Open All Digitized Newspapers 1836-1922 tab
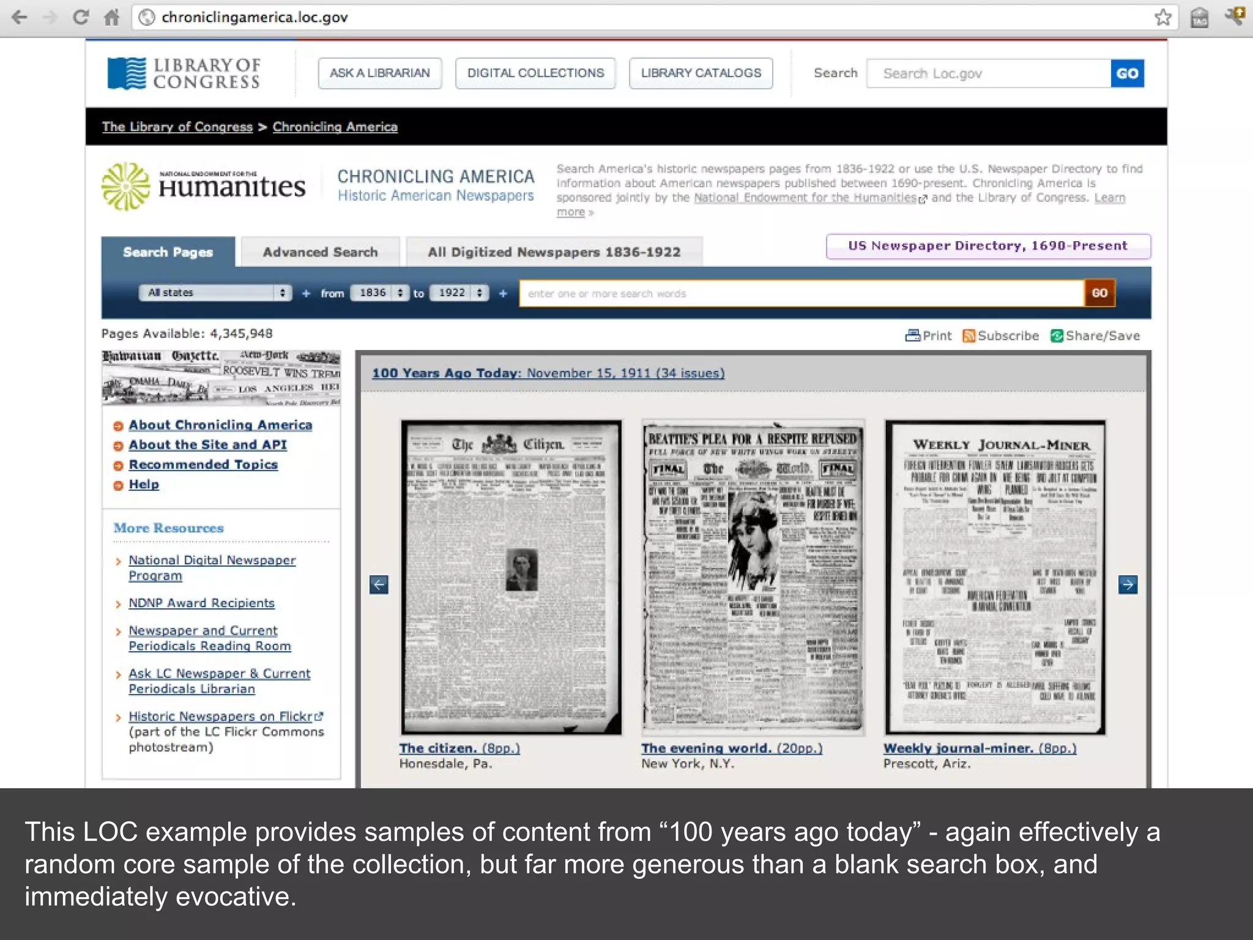 tap(554, 252)
